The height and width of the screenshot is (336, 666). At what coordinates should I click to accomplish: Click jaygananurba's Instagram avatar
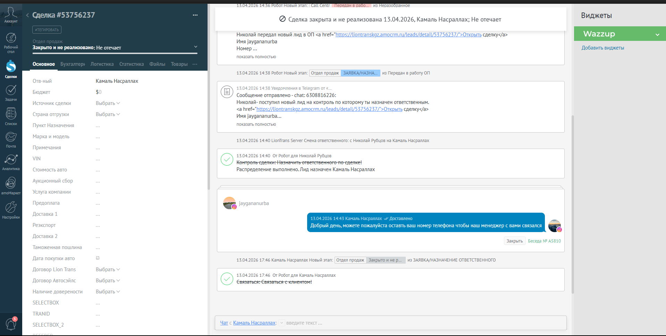229,203
